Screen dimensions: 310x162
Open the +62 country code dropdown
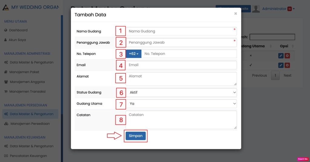(x=134, y=54)
